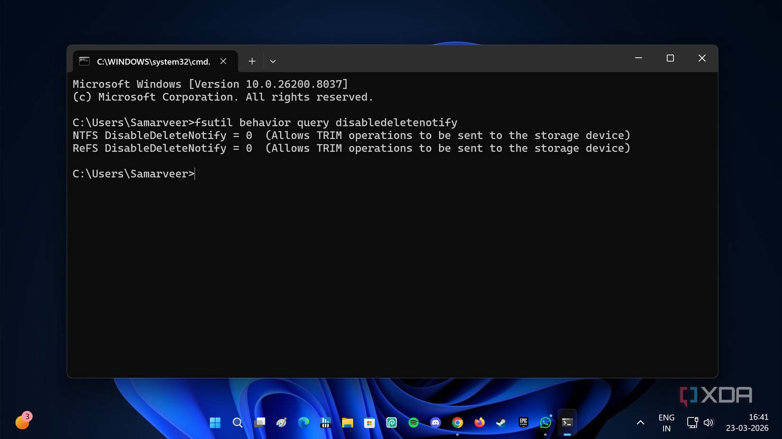Open a new terminal tab
This screenshot has width=782, height=439.
tap(252, 61)
